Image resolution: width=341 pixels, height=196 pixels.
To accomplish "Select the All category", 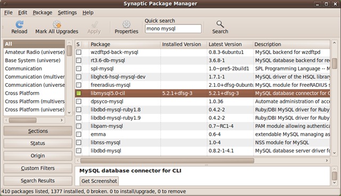I will [34, 44].
